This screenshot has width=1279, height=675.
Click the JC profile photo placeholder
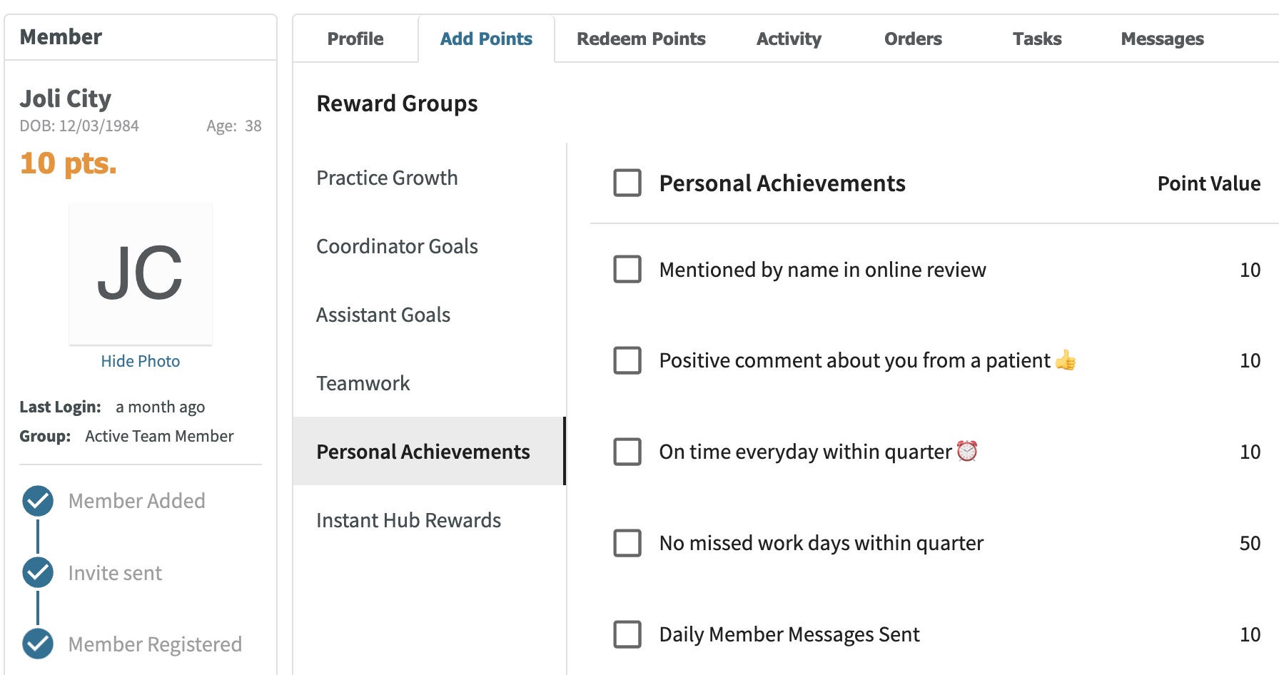point(141,274)
